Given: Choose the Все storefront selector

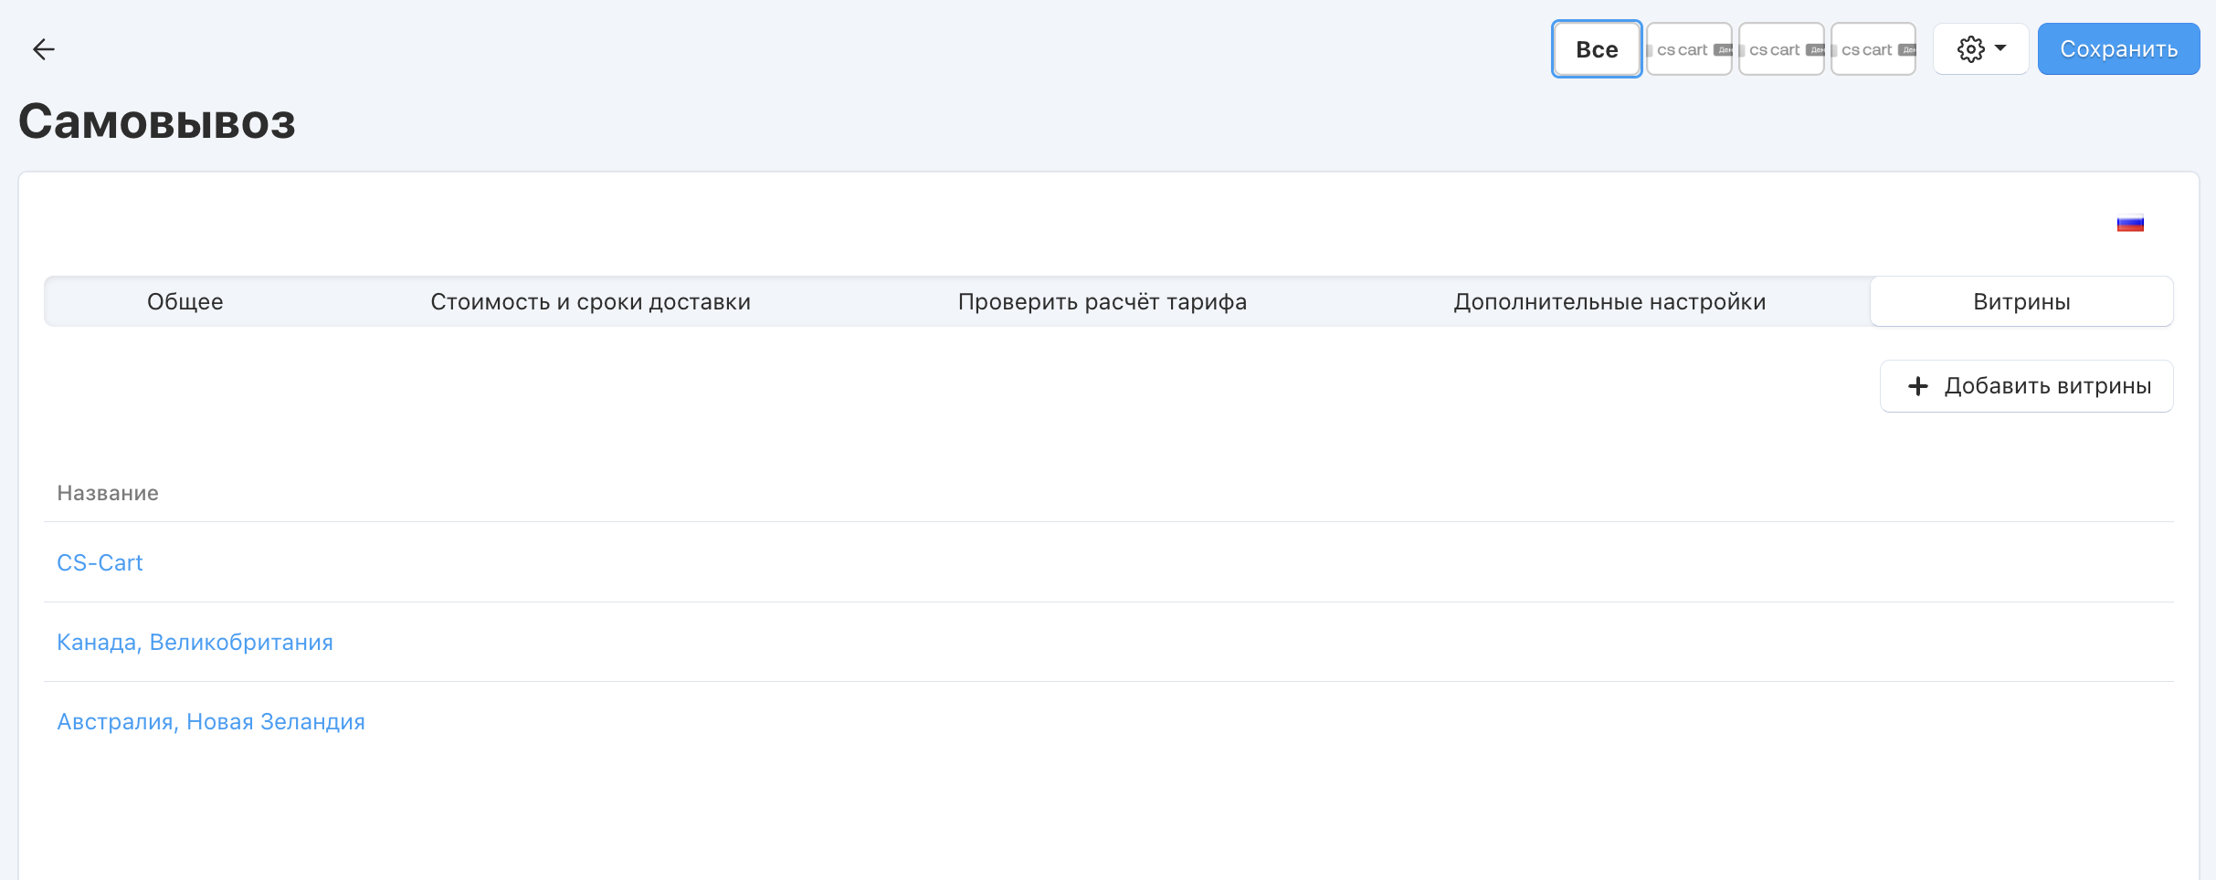Looking at the screenshot, I should [x=1596, y=49].
